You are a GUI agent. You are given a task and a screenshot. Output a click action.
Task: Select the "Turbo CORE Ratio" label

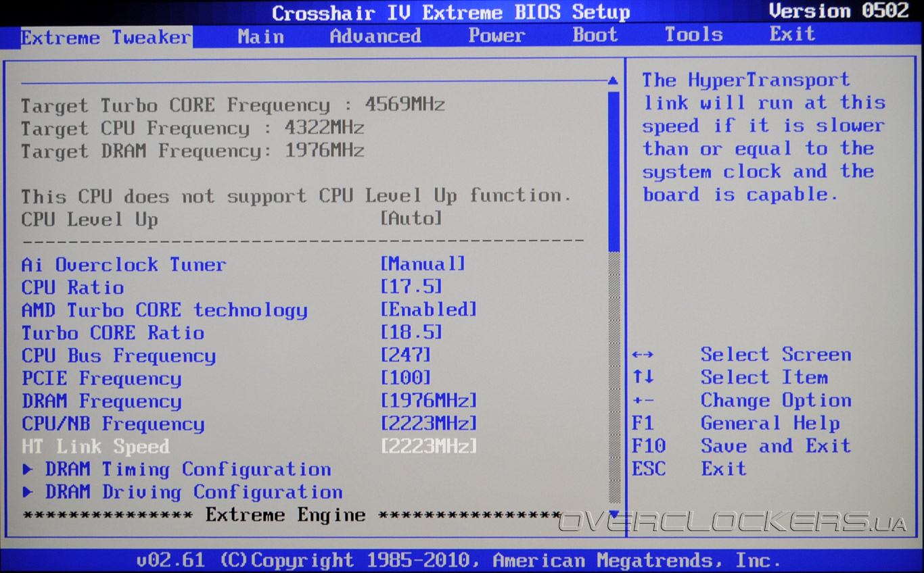[x=113, y=333]
